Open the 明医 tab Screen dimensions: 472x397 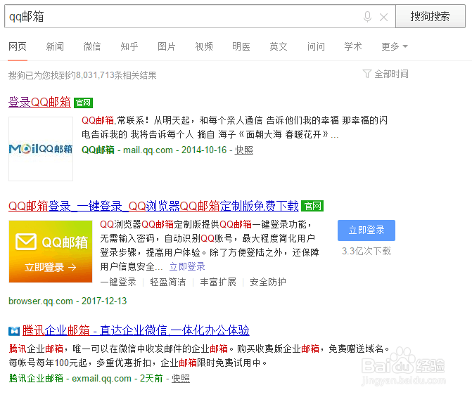(x=241, y=46)
